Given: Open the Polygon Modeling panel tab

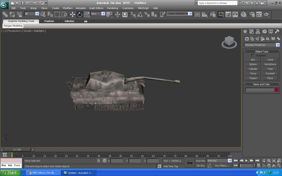Looking at the screenshot, I should 13,26.
